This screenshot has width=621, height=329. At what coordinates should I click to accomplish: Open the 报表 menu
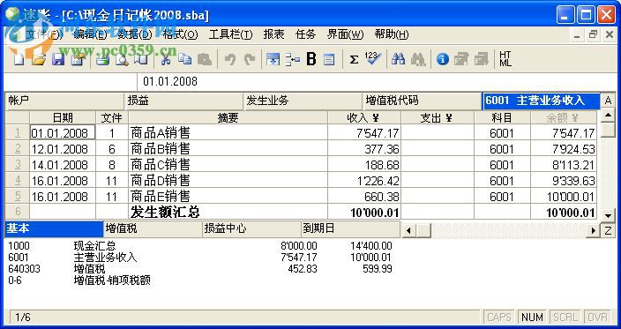coord(273,34)
